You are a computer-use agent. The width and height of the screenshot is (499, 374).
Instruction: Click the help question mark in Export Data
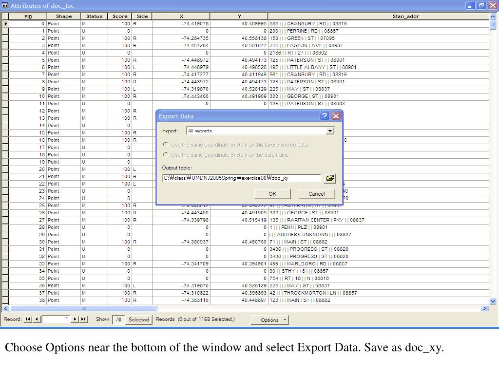[324, 116]
